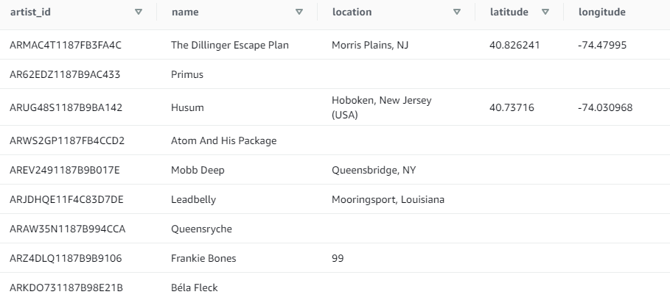
Task: Click the name column sort triangle
Action: coord(299,12)
